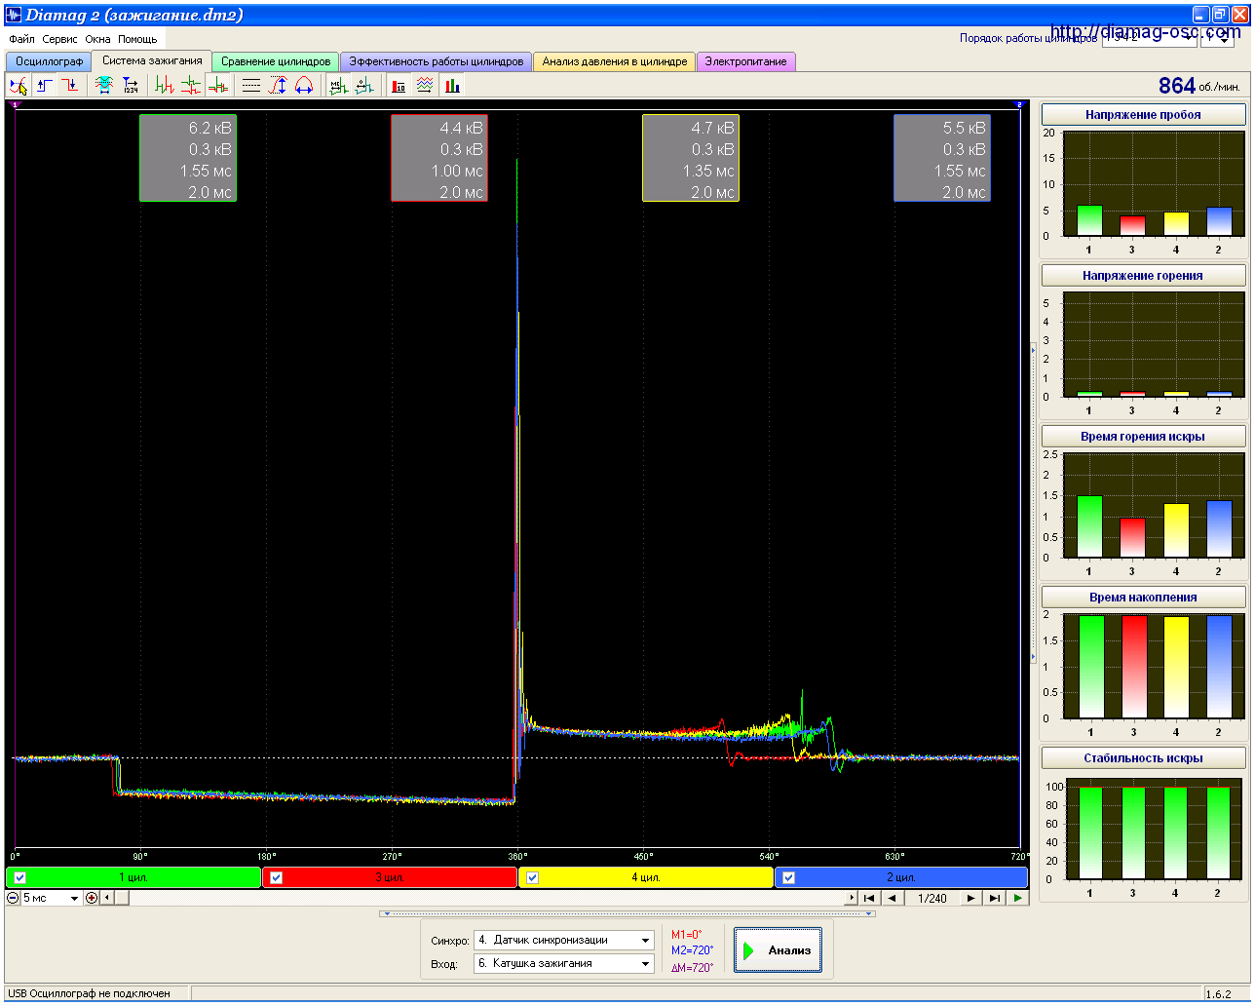Click the USB Осциллограф не подключен status

click(89, 993)
